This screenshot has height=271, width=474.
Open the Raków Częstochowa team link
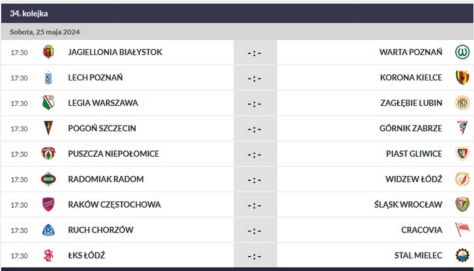pos(114,205)
